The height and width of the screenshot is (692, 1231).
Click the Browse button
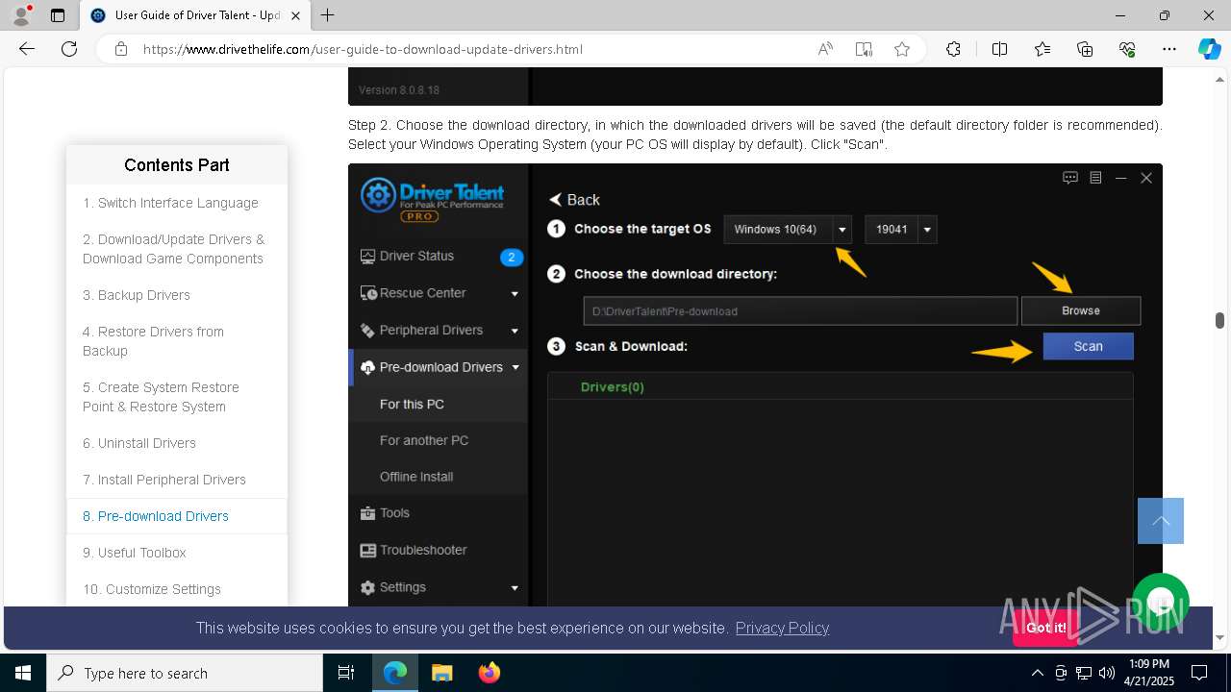coord(1081,310)
